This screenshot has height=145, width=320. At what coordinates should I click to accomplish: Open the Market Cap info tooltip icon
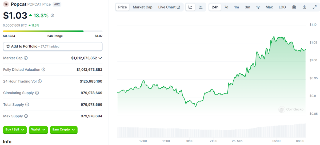(26, 58)
